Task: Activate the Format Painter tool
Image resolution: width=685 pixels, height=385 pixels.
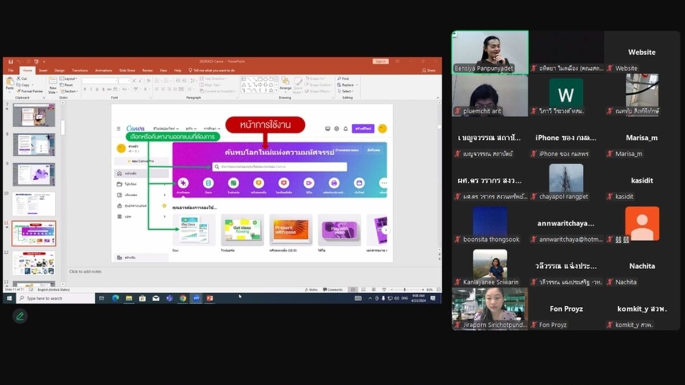Action: 30,91
